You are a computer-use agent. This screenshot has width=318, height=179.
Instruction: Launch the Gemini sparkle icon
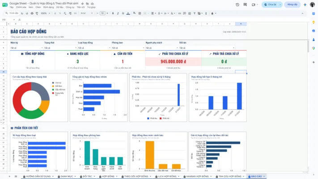pyautogui.click(x=305, y=4)
